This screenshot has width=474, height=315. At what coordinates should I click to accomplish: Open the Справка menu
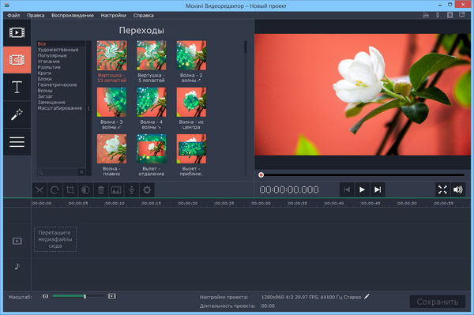[144, 16]
